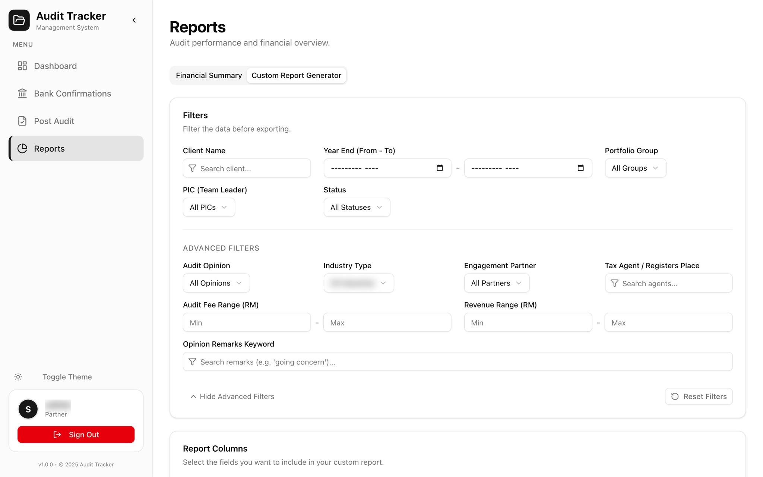The width and height of the screenshot is (763, 477).
Task: Collapse the sidebar with the chevron arrow
Action: point(134,20)
